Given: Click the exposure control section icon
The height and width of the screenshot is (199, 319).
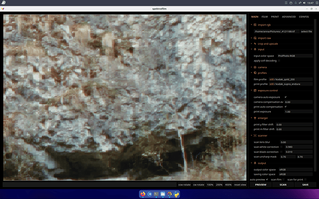Looking at the screenshot, I should (255, 90).
